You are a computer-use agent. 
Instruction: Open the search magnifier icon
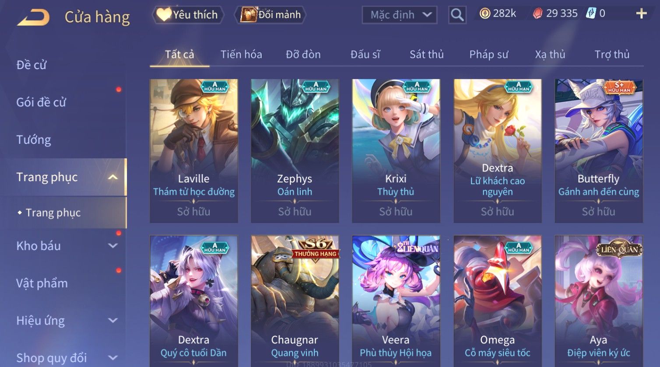pyautogui.click(x=457, y=15)
